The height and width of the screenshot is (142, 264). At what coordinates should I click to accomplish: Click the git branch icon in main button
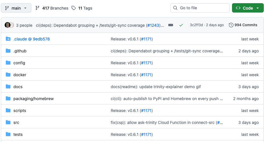(x=7, y=8)
